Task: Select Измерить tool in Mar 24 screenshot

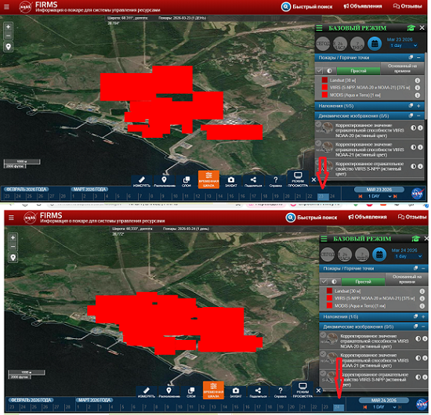Action: [147, 393]
